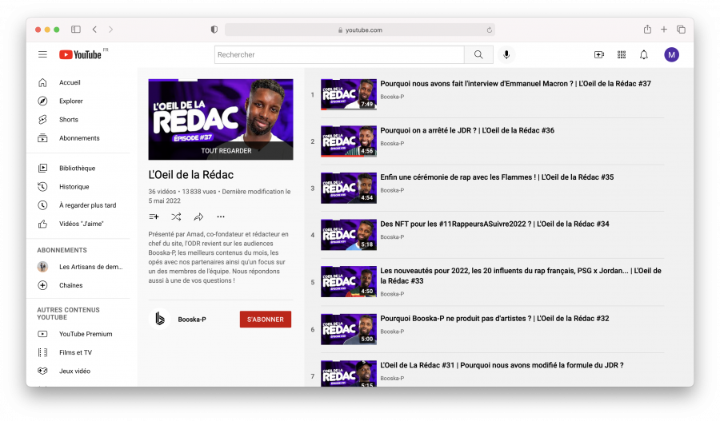Open playlist more options dots
The image size is (720, 421).
coord(221,216)
